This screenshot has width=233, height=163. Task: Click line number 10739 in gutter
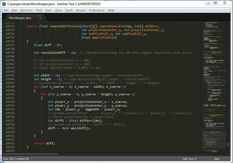coord(10,53)
